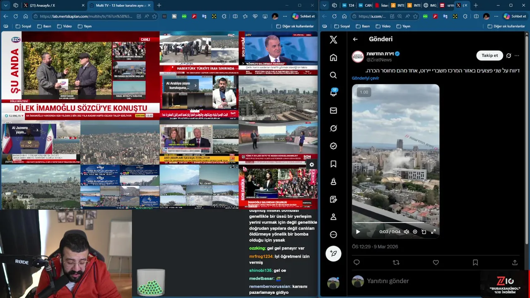Image resolution: width=530 pixels, height=298 pixels.
Task: Open X 'more' circle menu in sidebar
Action: coord(333,235)
